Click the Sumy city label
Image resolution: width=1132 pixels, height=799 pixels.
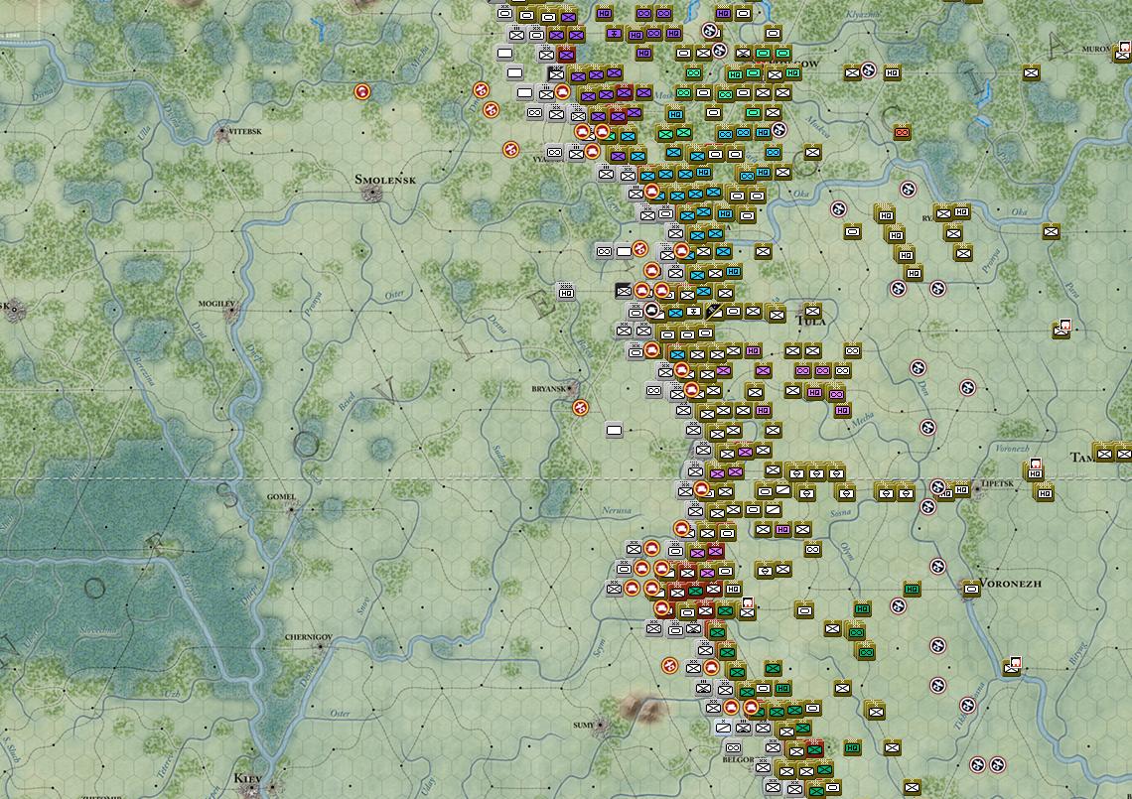coord(583,725)
